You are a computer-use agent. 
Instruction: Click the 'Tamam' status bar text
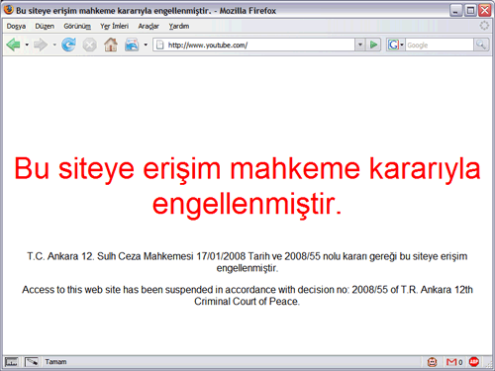(55, 362)
